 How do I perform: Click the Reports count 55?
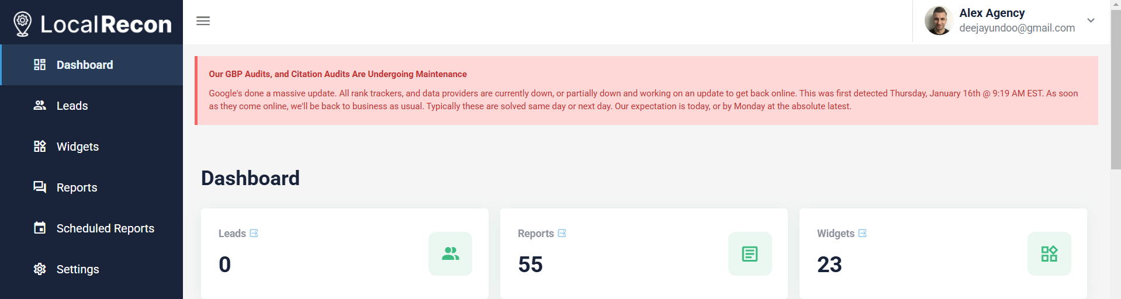point(530,265)
